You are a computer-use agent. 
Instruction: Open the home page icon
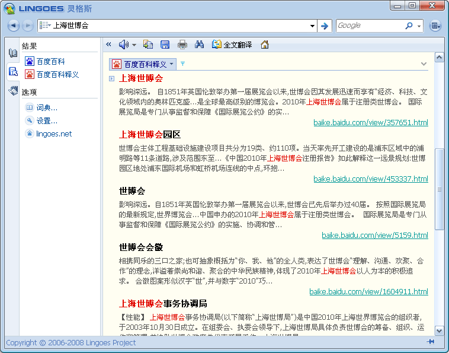pos(265,44)
